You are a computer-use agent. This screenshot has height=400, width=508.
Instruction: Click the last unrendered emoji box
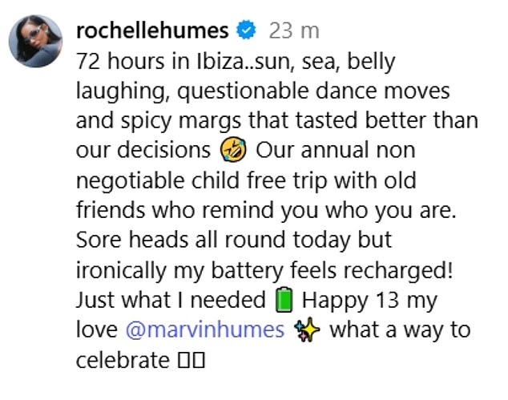[x=198, y=361]
